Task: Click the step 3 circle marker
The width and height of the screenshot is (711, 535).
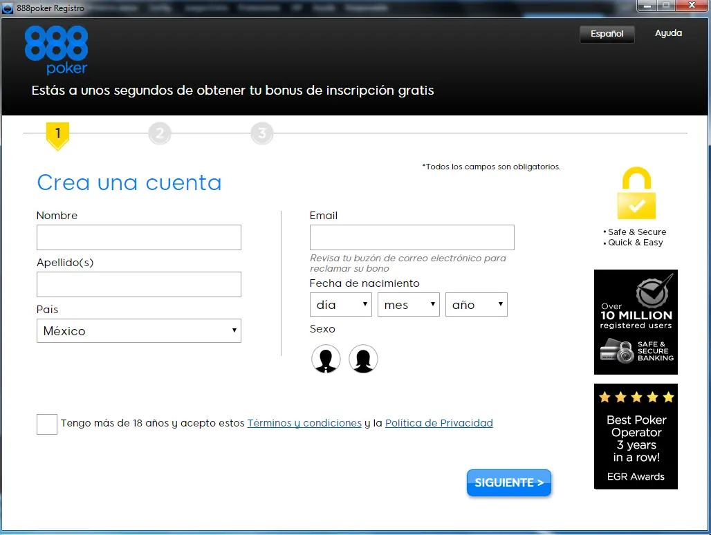Action: [x=262, y=133]
